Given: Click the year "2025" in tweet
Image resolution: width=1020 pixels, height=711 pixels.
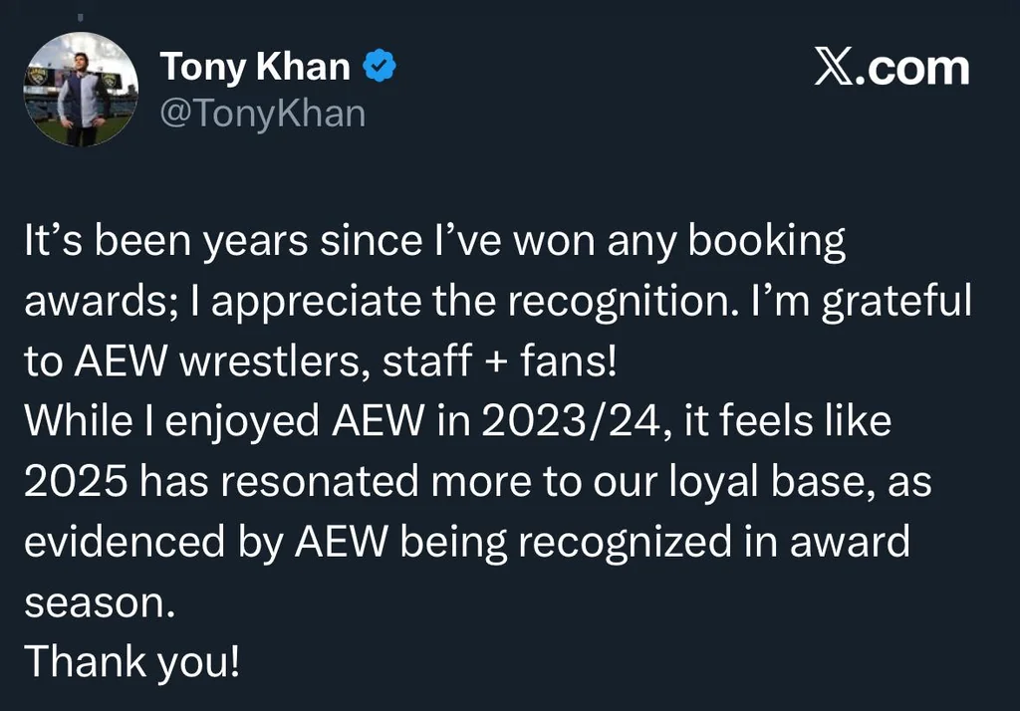Looking at the screenshot, I should tap(76, 482).
